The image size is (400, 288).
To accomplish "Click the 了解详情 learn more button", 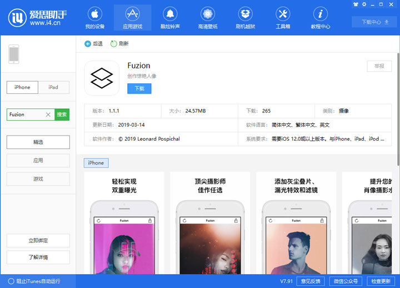I will tap(38, 257).
